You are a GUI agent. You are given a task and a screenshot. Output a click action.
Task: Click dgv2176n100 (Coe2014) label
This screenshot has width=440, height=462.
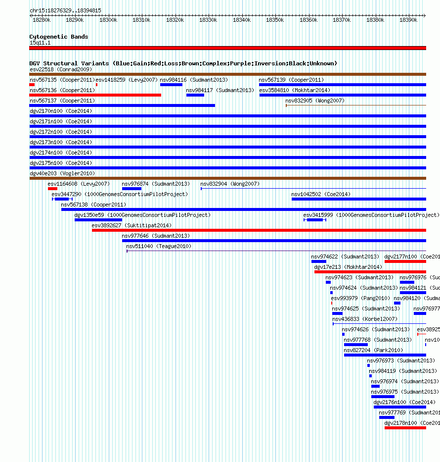404,403
